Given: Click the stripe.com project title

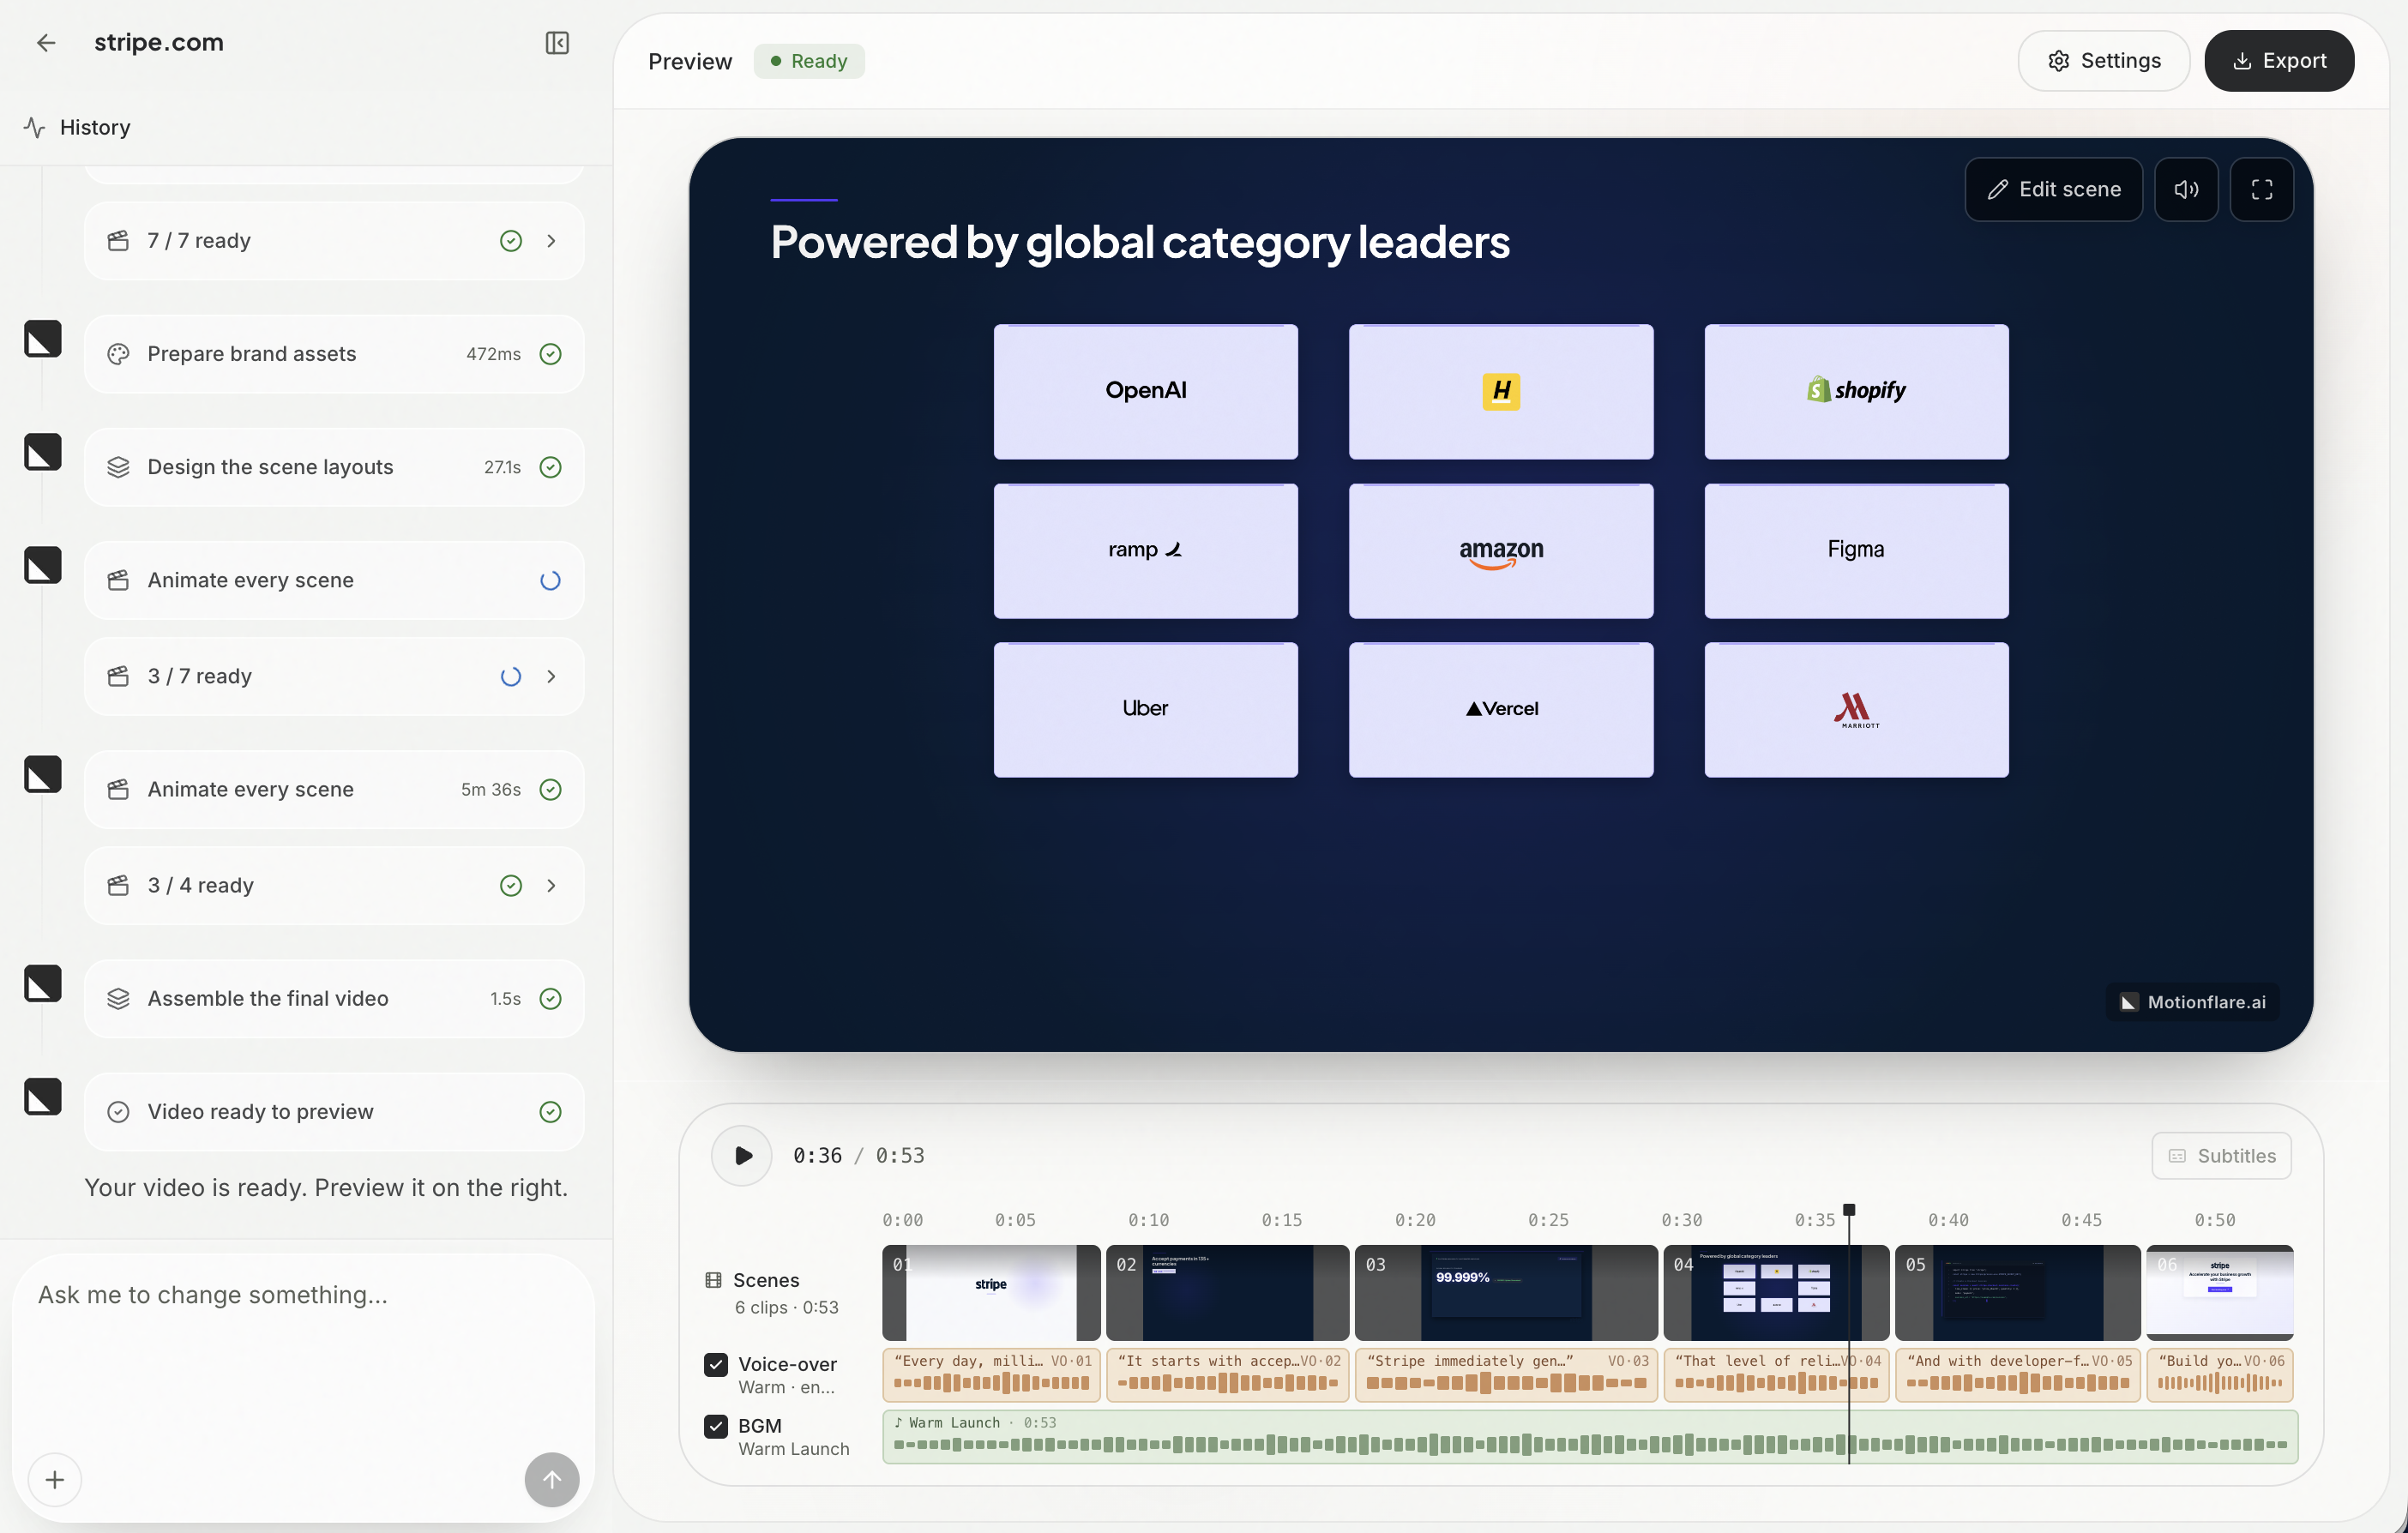Looking at the screenshot, I should click(159, 43).
